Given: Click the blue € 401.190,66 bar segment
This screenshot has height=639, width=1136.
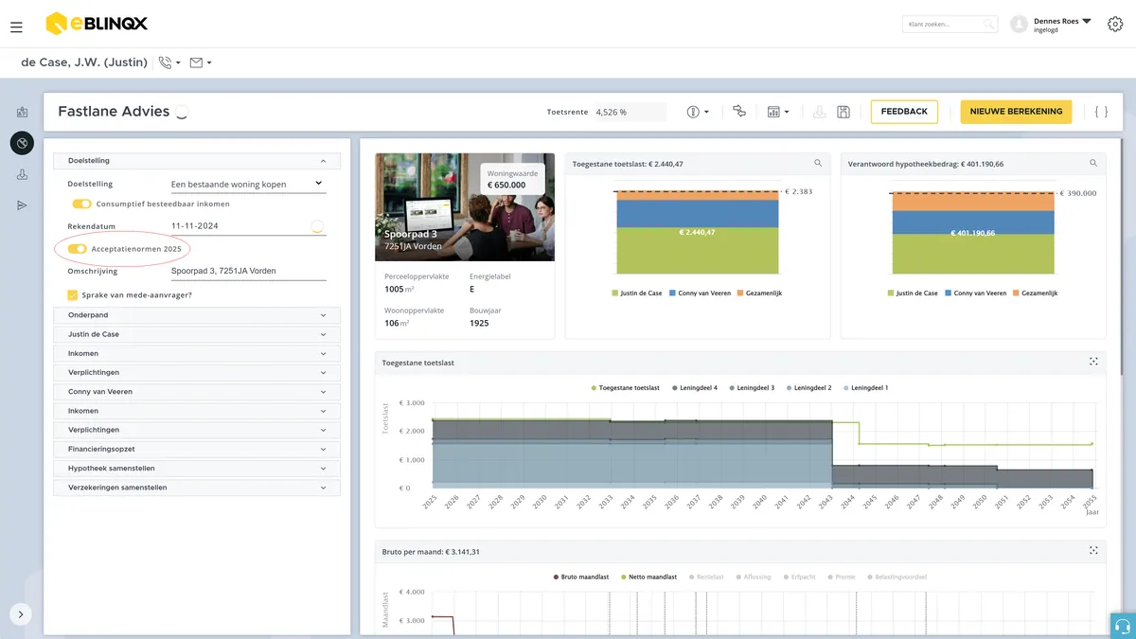Looking at the screenshot, I should (972, 222).
